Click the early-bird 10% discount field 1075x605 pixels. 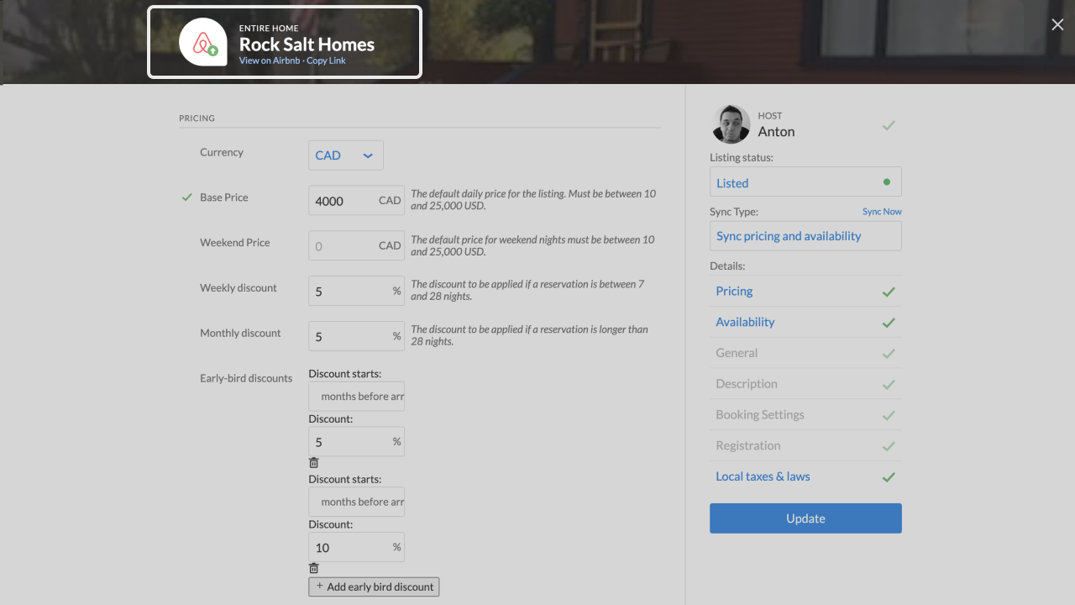click(356, 547)
